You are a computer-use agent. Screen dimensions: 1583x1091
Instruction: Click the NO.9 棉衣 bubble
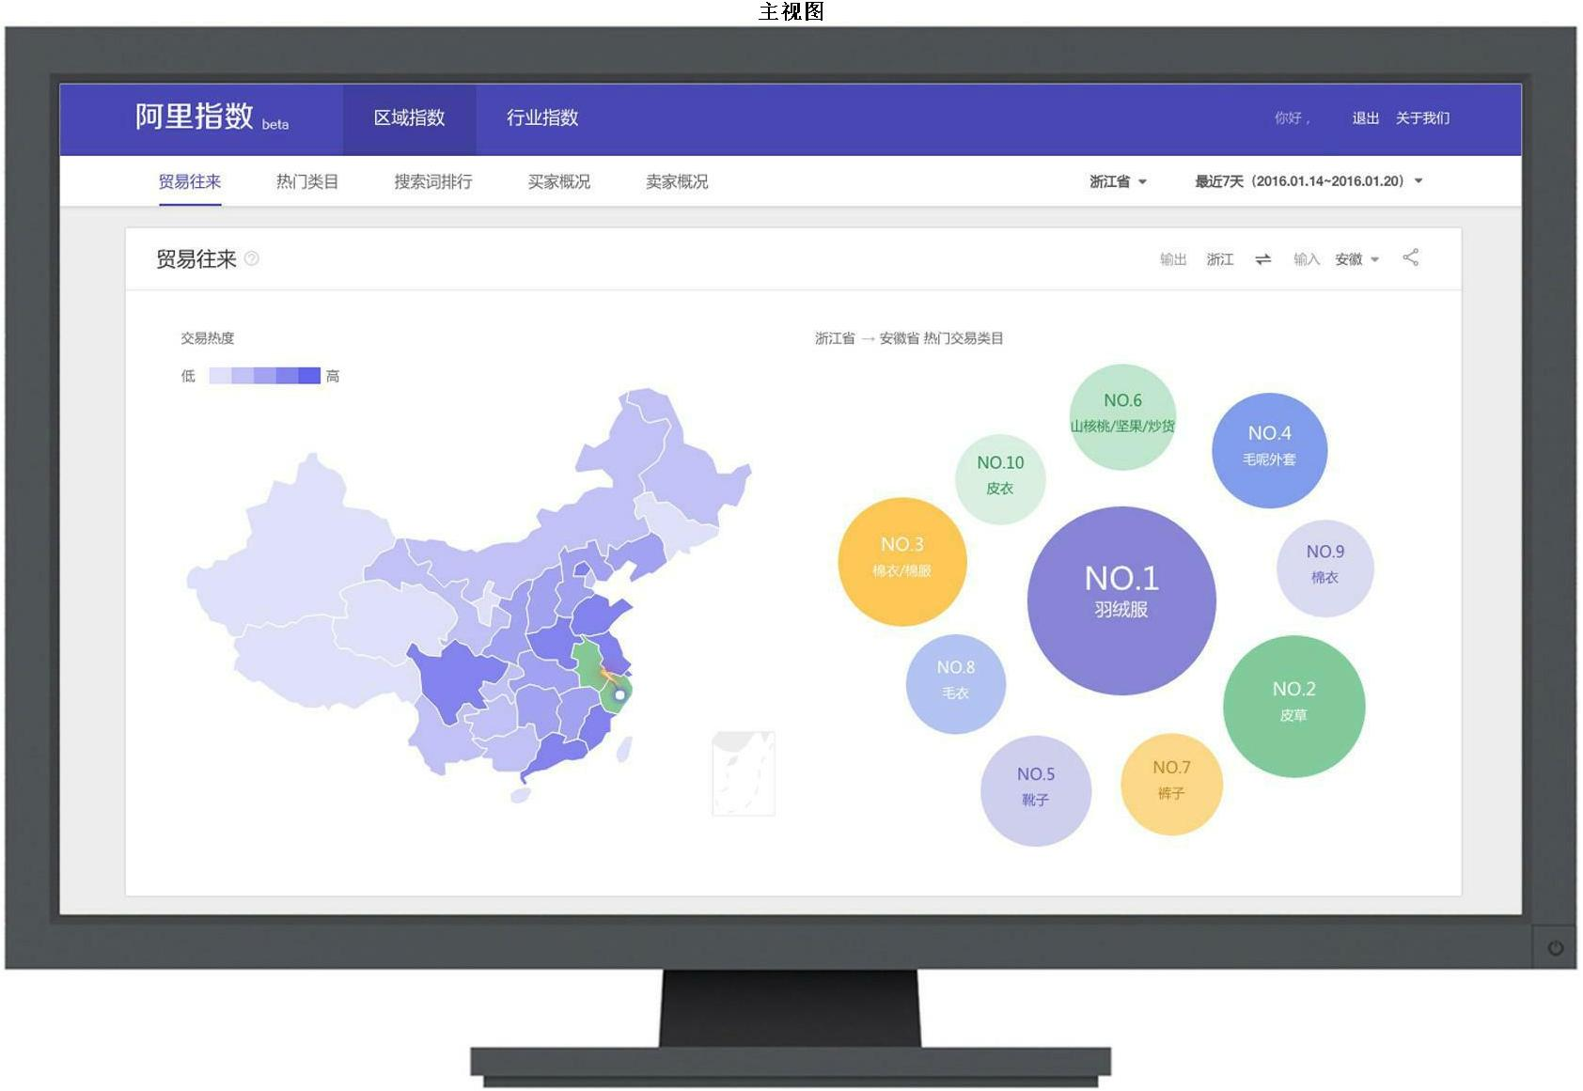coord(1324,569)
